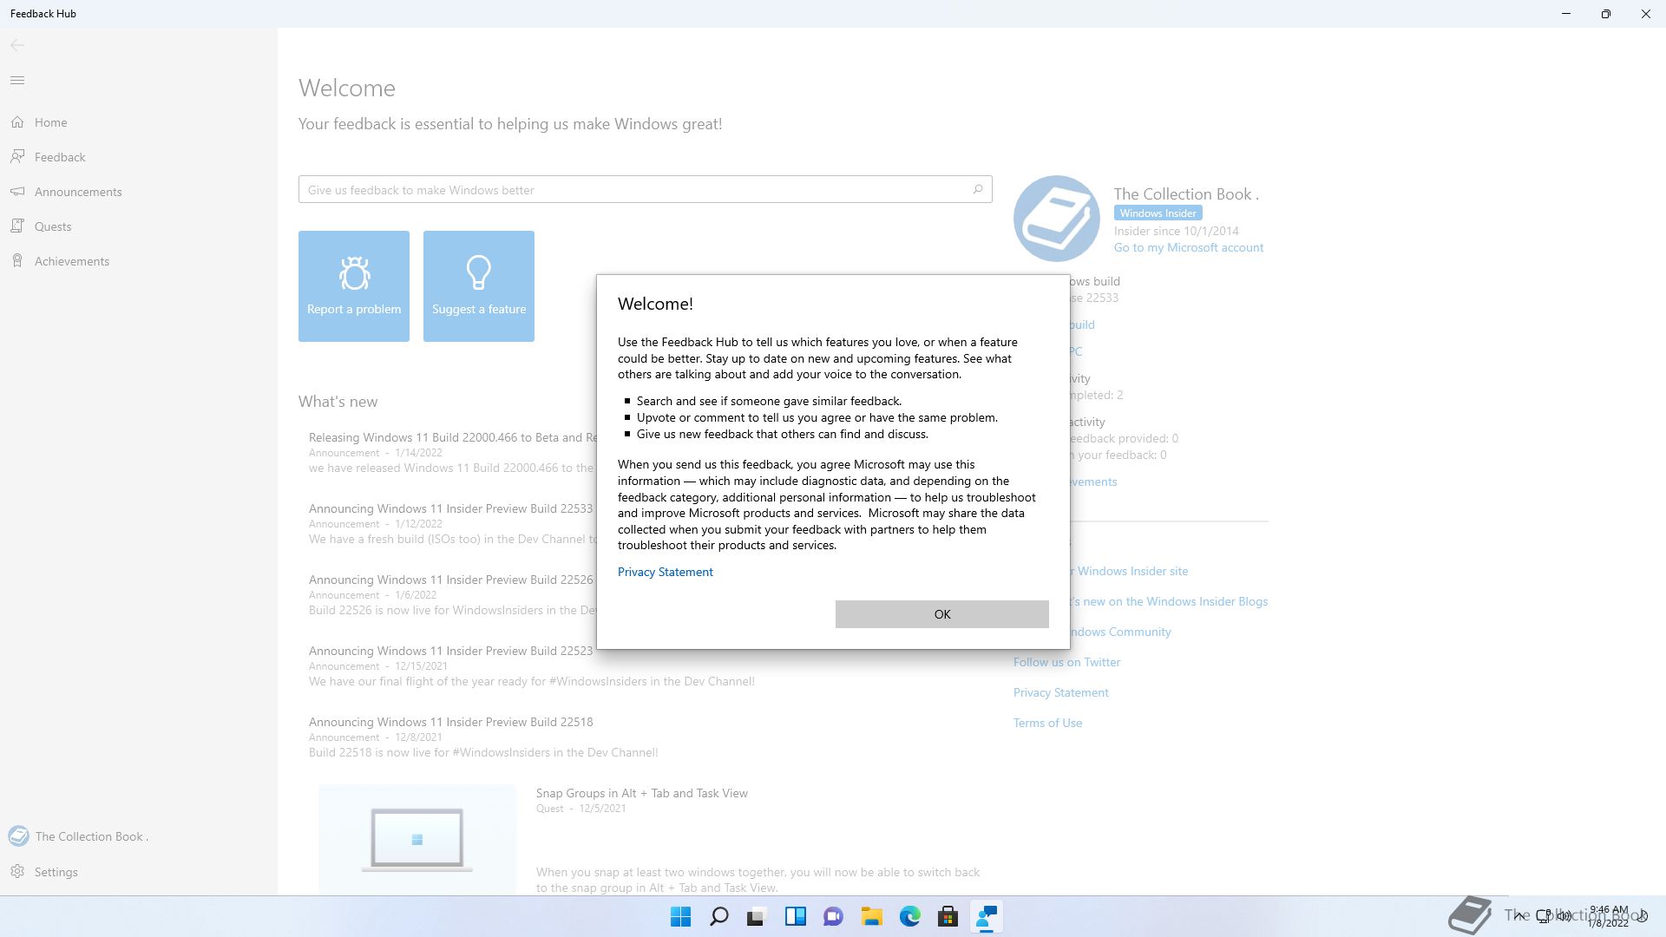Click the Quests sidebar icon
Screen dimensions: 1666x937
17,226
